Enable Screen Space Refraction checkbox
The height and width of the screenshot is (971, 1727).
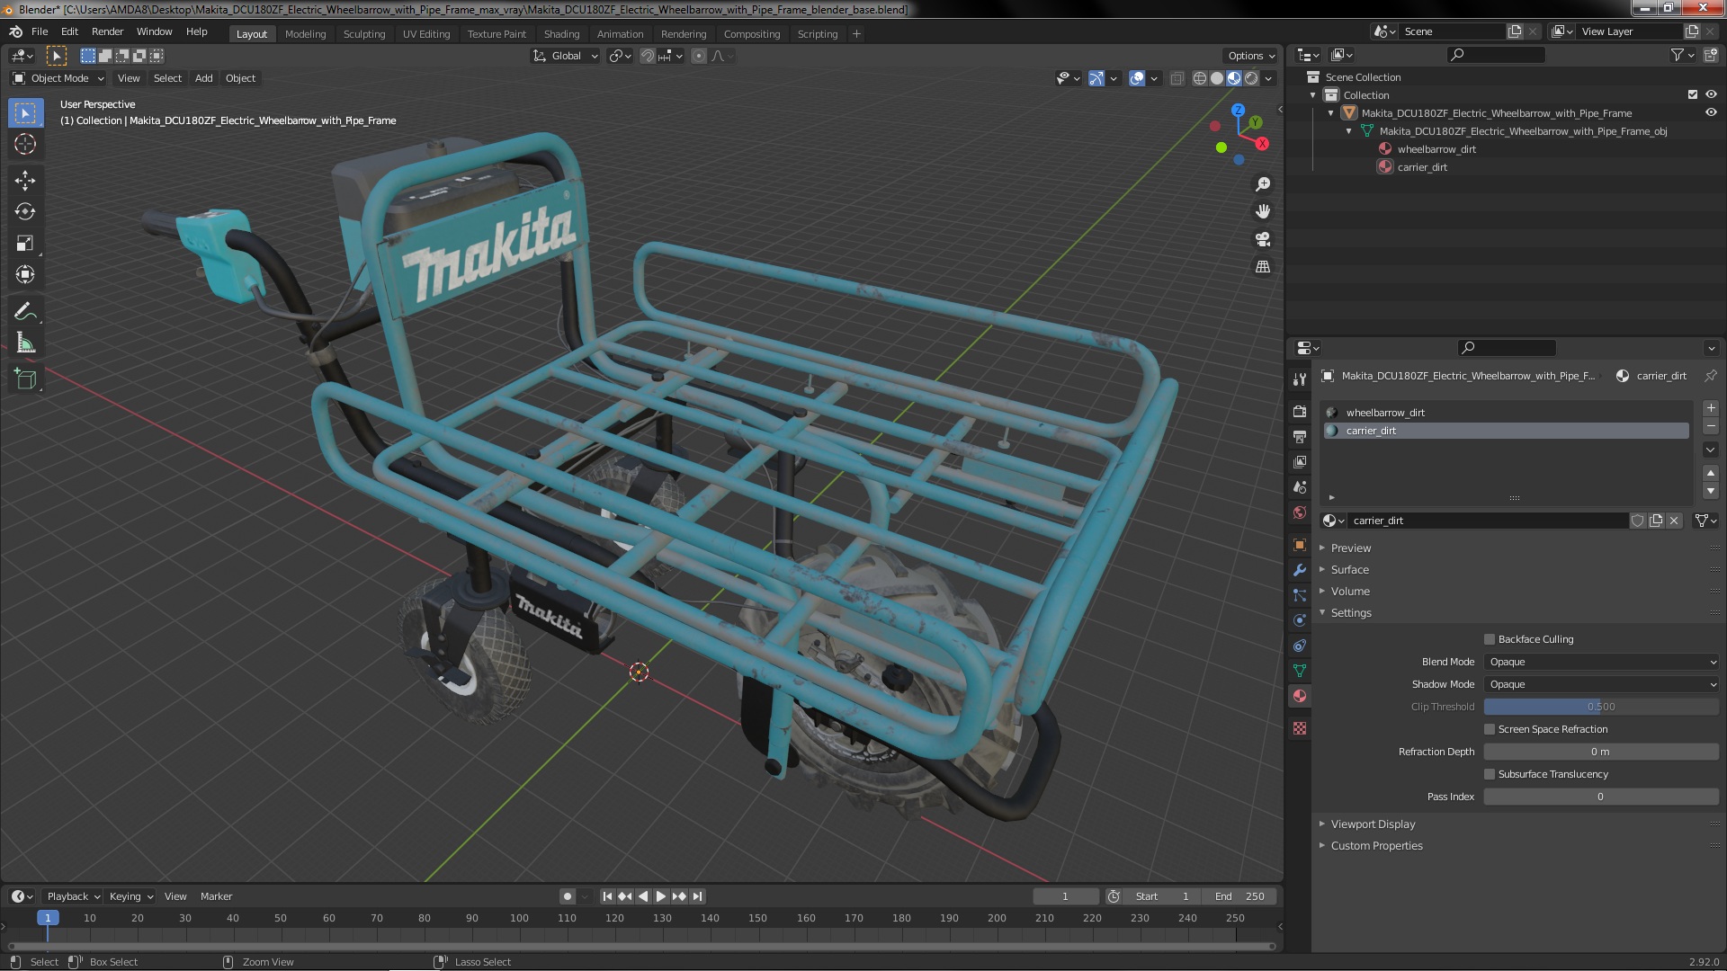tap(1490, 729)
